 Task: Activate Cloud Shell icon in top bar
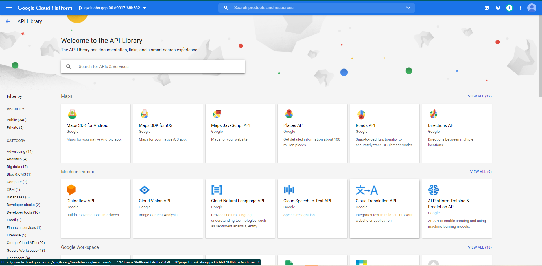click(487, 8)
